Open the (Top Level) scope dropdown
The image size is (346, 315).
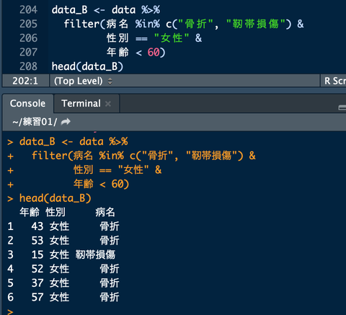[83, 81]
